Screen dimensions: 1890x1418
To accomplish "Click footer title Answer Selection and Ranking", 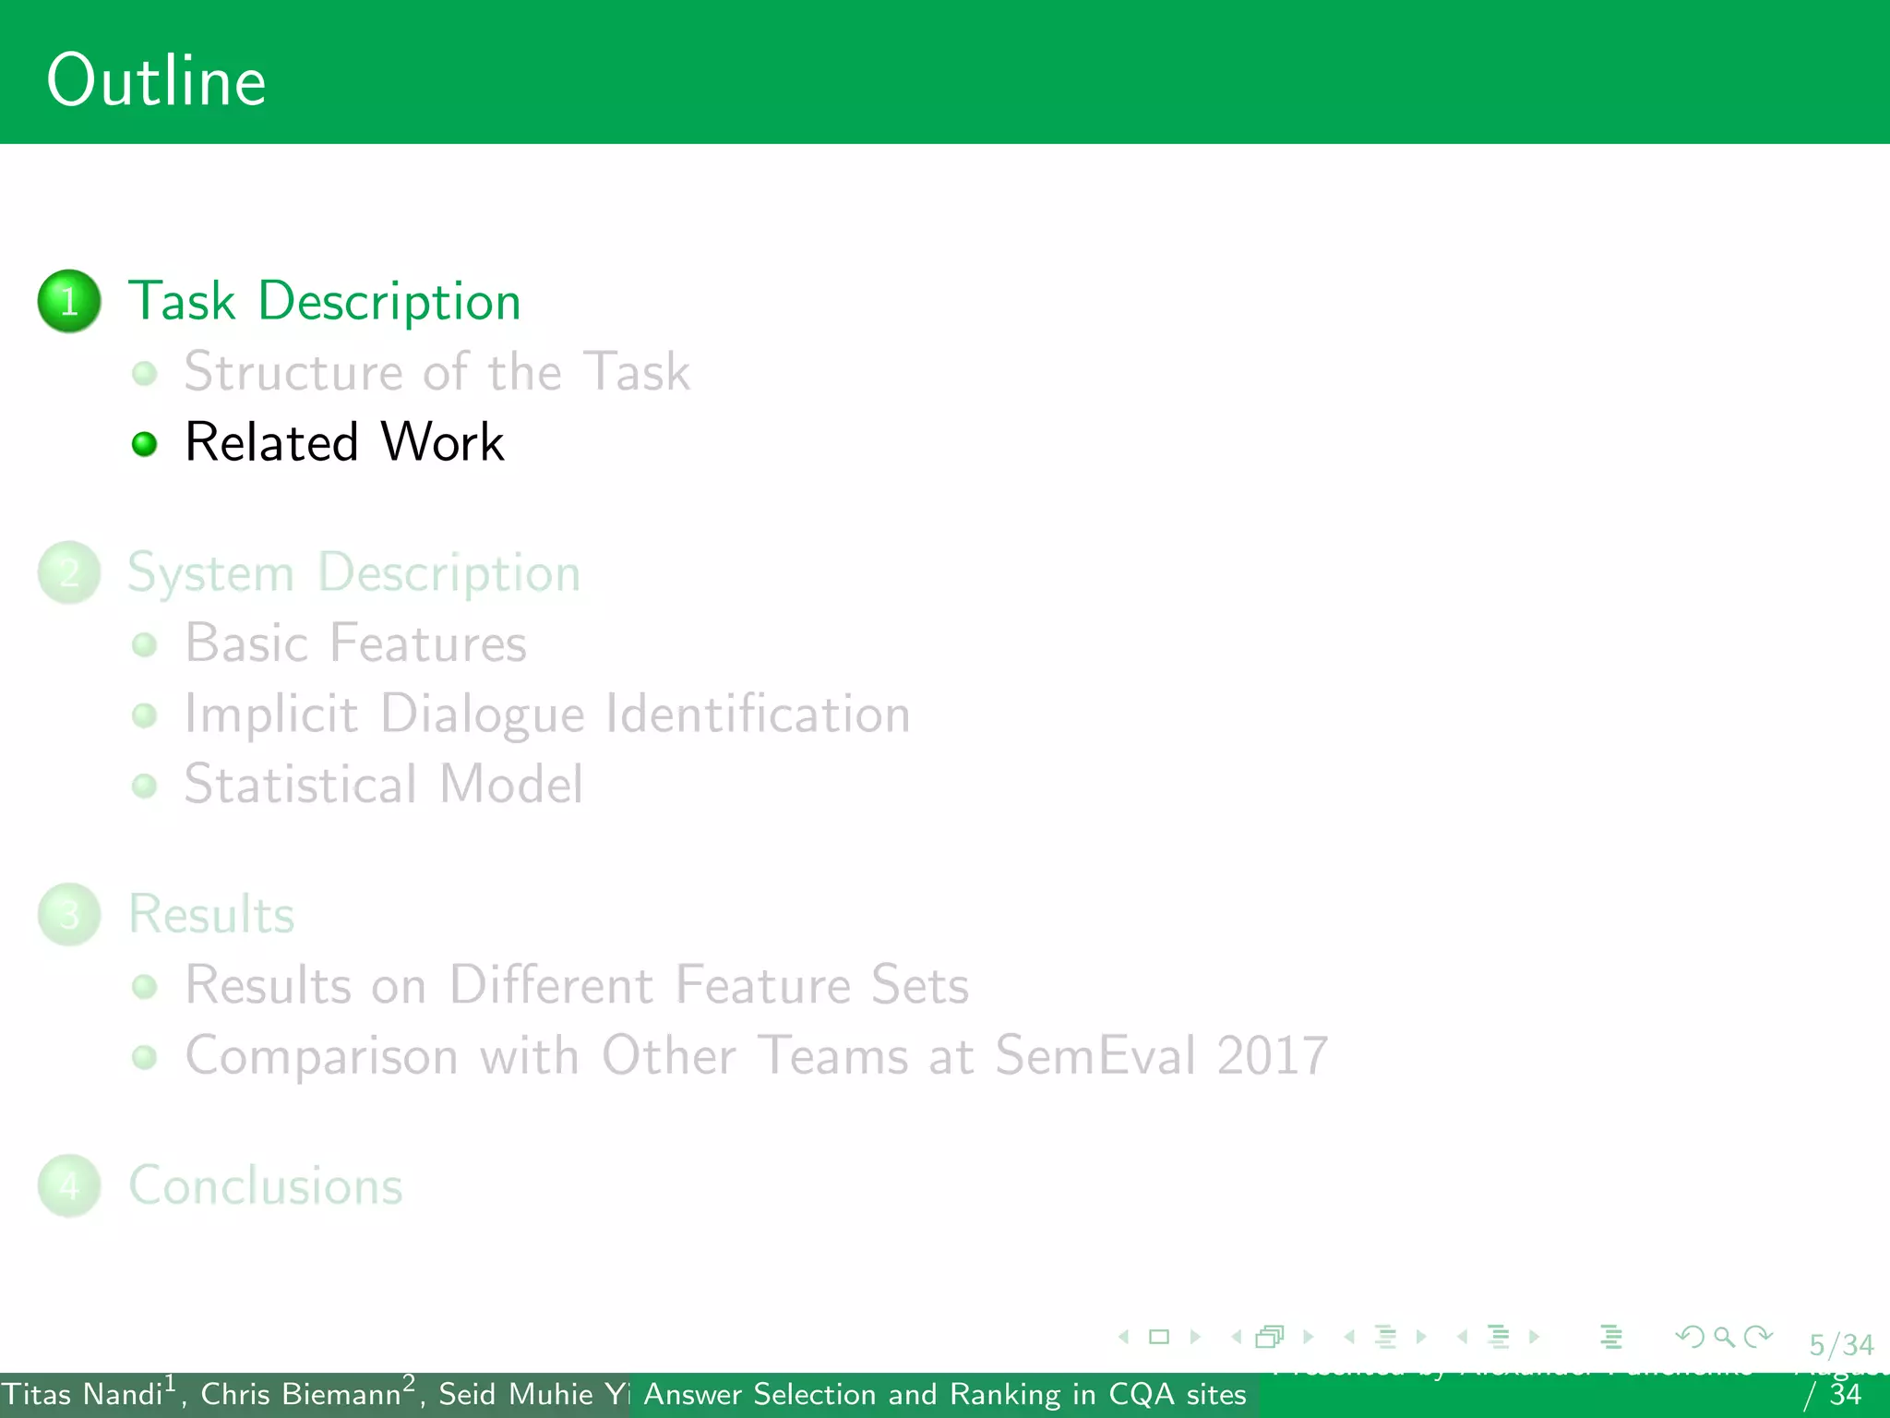I will click(945, 1394).
